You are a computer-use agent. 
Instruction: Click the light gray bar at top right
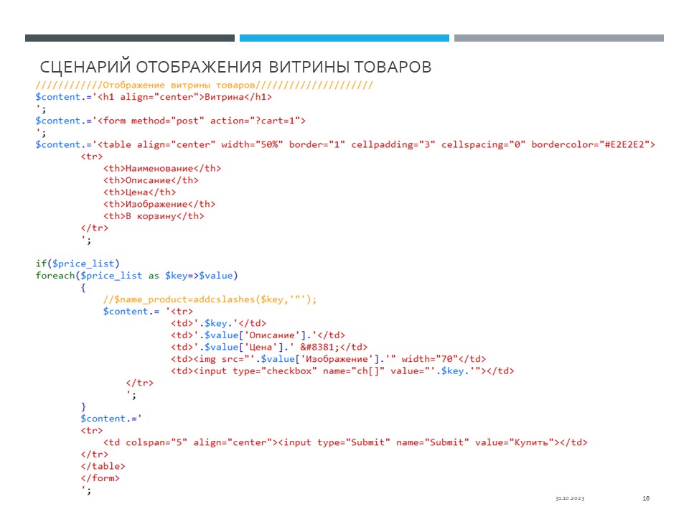(558, 38)
